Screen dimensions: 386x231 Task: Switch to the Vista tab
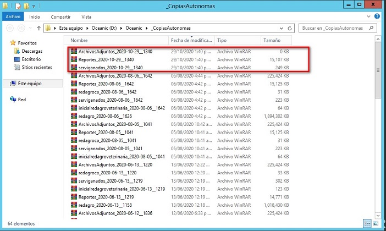(x=86, y=16)
